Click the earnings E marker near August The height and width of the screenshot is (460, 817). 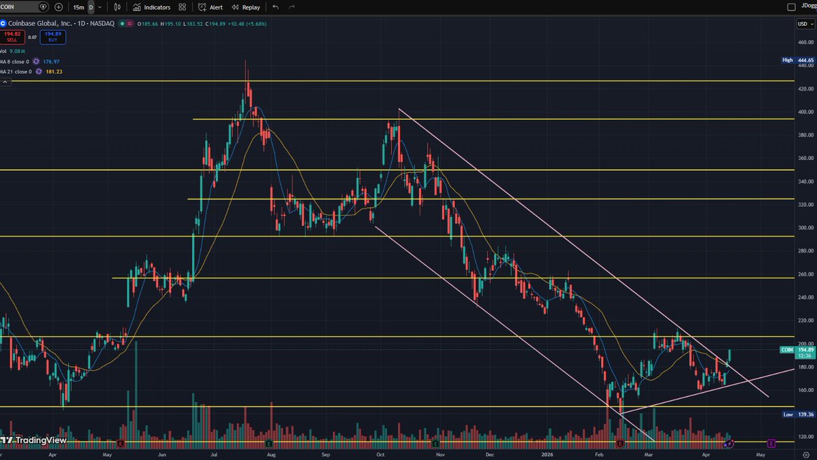pos(269,444)
